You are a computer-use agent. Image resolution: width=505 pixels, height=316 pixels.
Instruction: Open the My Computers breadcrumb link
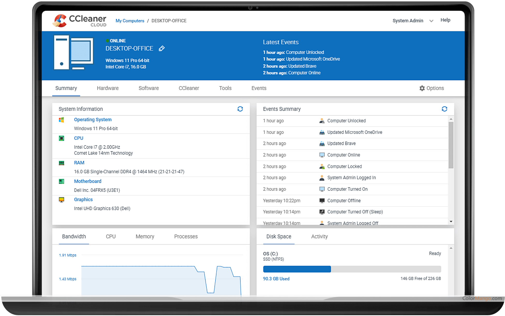(x=130, y=21)
